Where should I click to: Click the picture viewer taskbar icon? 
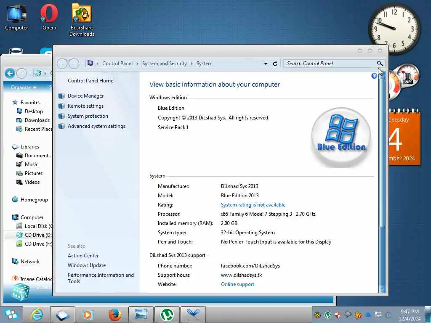click(141, 315)
